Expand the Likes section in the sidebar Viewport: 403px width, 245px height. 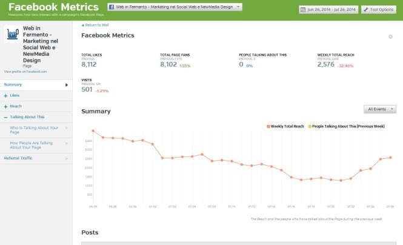(5, 95)
